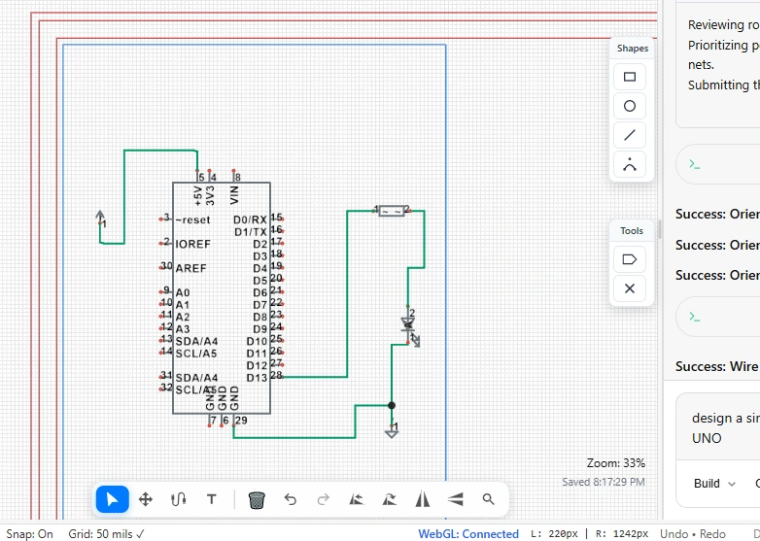Click the Saved 8:17:29 PM timestamp
760x541 pixels.
(x=604, y=482)
